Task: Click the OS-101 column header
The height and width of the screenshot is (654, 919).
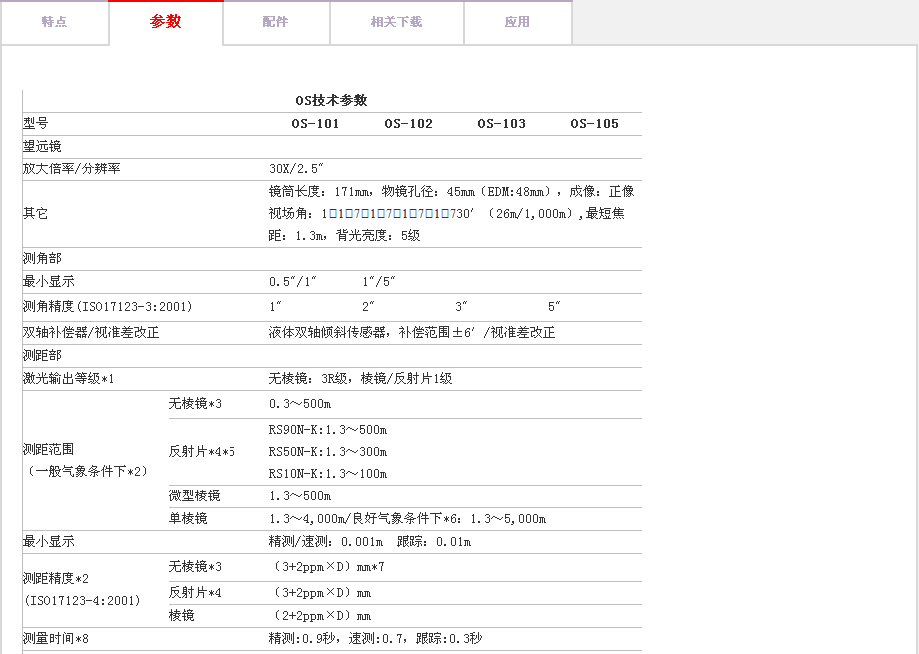Action: [315, 124]
